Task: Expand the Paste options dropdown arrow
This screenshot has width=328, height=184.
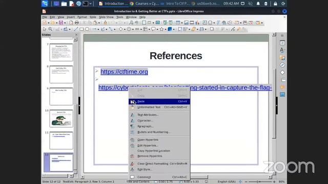Action: (x=99, y=22)
